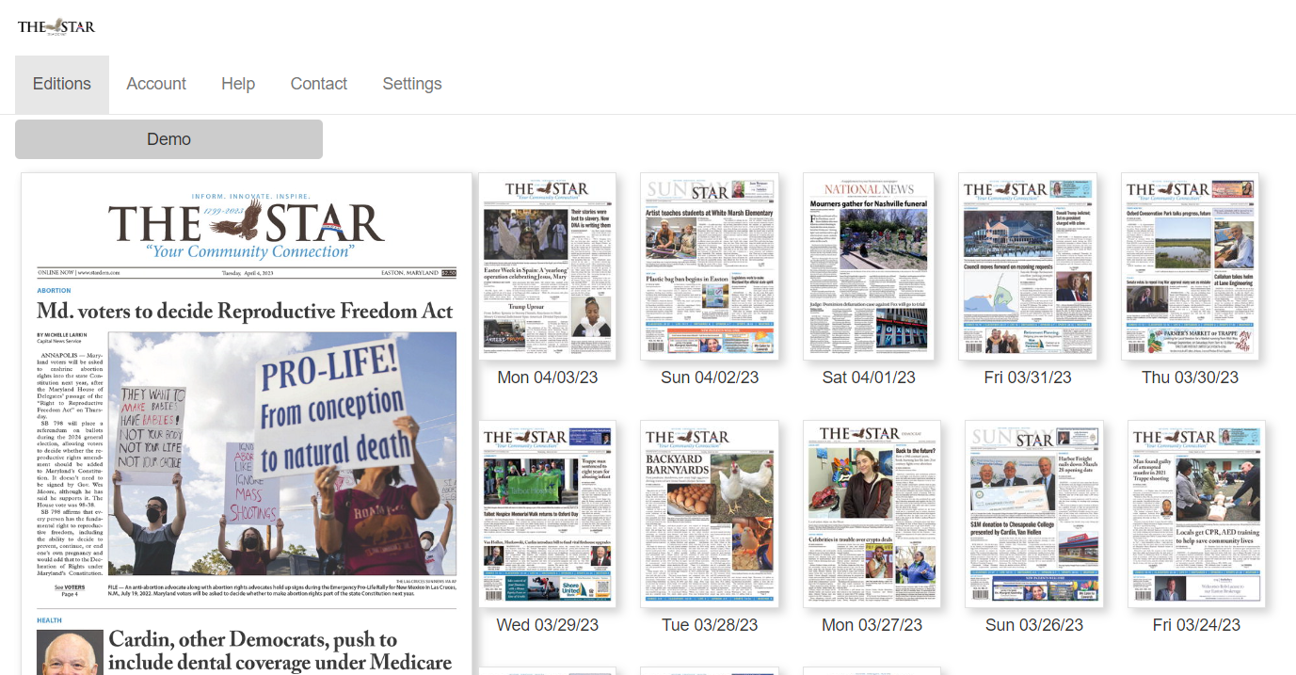The image size is (1296, 675).
Task: Click the 'Wed 03/29/23' date label
Action: coord(548,625)
